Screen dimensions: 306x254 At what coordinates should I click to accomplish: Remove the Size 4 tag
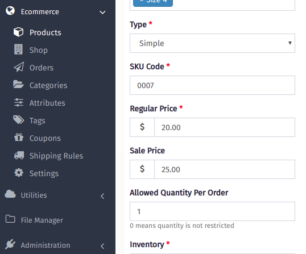pos(141,1)
